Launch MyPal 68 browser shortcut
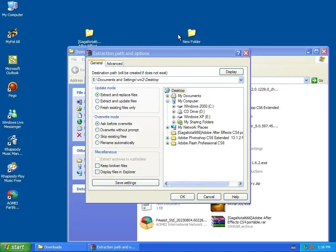Image resolution: width=336 pixels, height=252 pixels. (12, 36)
